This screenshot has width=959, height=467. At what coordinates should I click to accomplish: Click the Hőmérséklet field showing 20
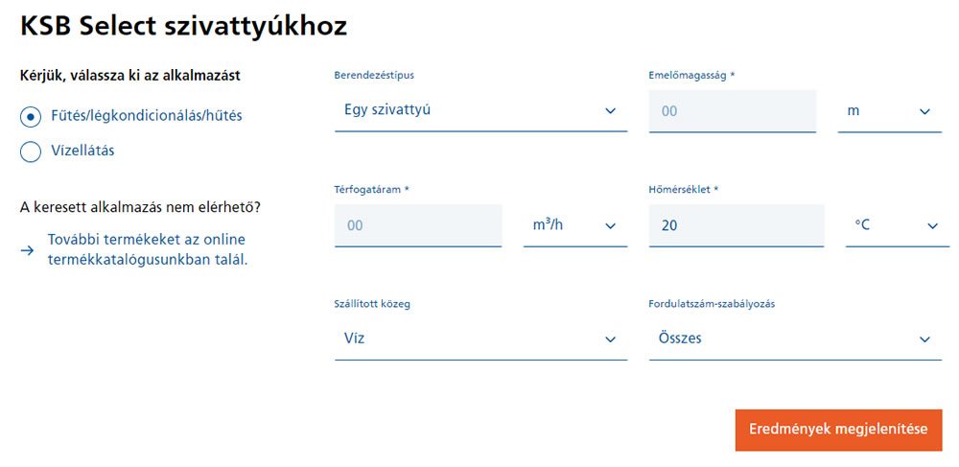[x=736, y=225]
